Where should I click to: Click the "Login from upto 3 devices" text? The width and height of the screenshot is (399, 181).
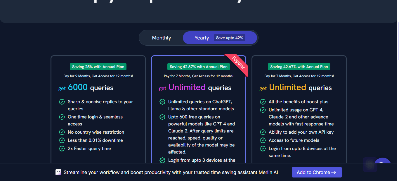tap(202, 160)
